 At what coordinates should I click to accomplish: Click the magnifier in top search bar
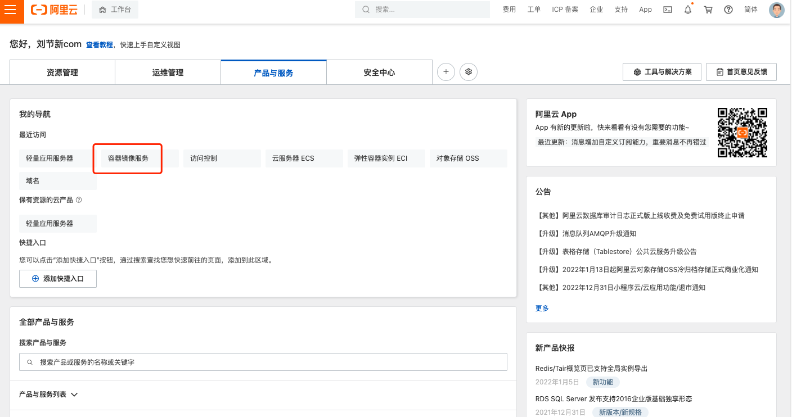point(366,10)
